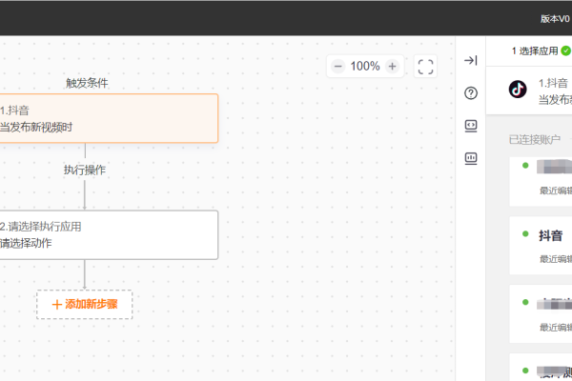Click the 100% zoom level display

[x=365, y=67]
